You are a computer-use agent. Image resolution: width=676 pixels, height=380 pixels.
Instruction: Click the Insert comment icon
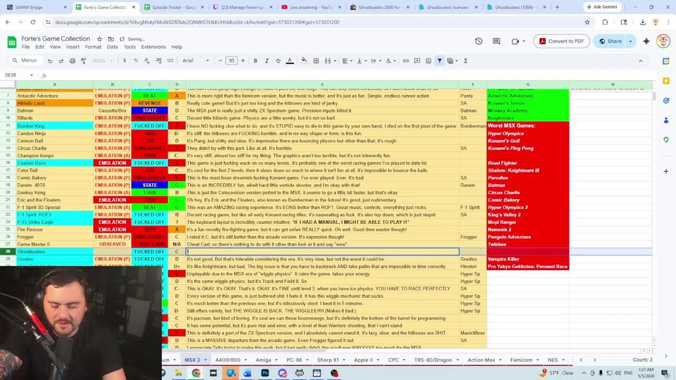417,61
